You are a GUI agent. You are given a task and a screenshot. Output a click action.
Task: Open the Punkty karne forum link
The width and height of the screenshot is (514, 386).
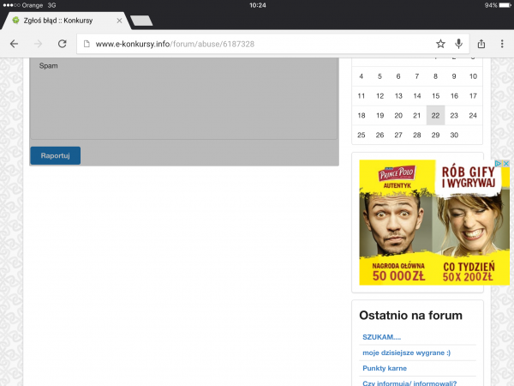click(x=384, y=368)
